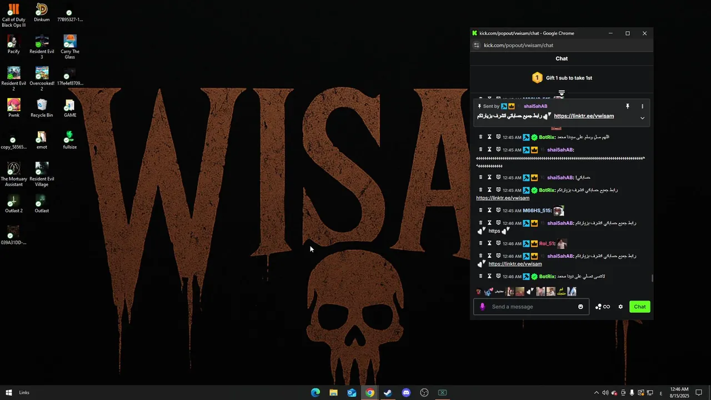Image resolution: width=711 pixels, height=400 pixels.
Task: Click the M66HS_515 emote image
Action: [559, 211]
